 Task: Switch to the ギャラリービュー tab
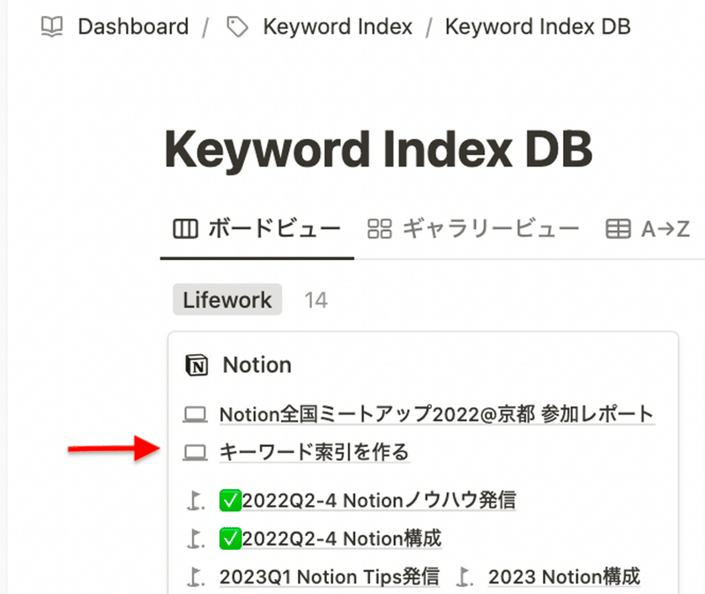pyautogui.click(x=473, y=229)
